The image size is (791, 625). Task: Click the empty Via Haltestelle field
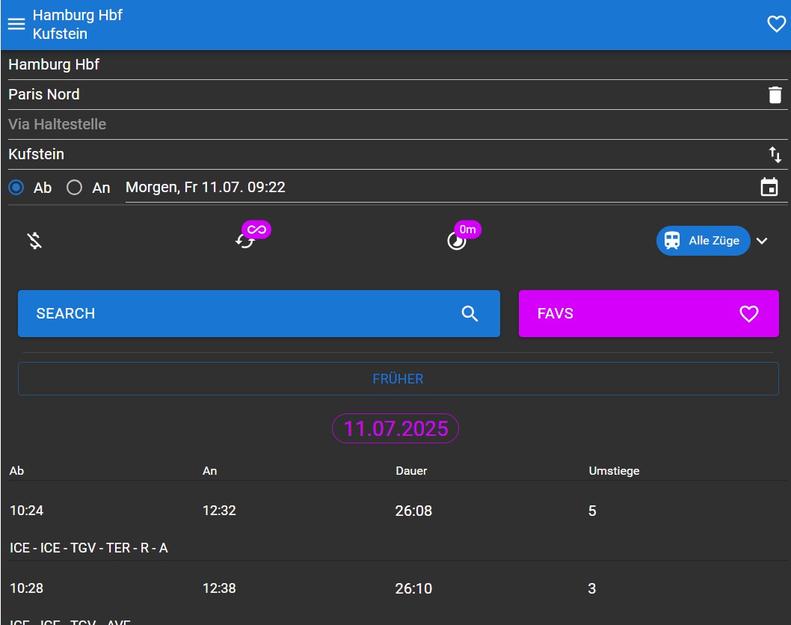pyautogui.click(x=398, y=124)
